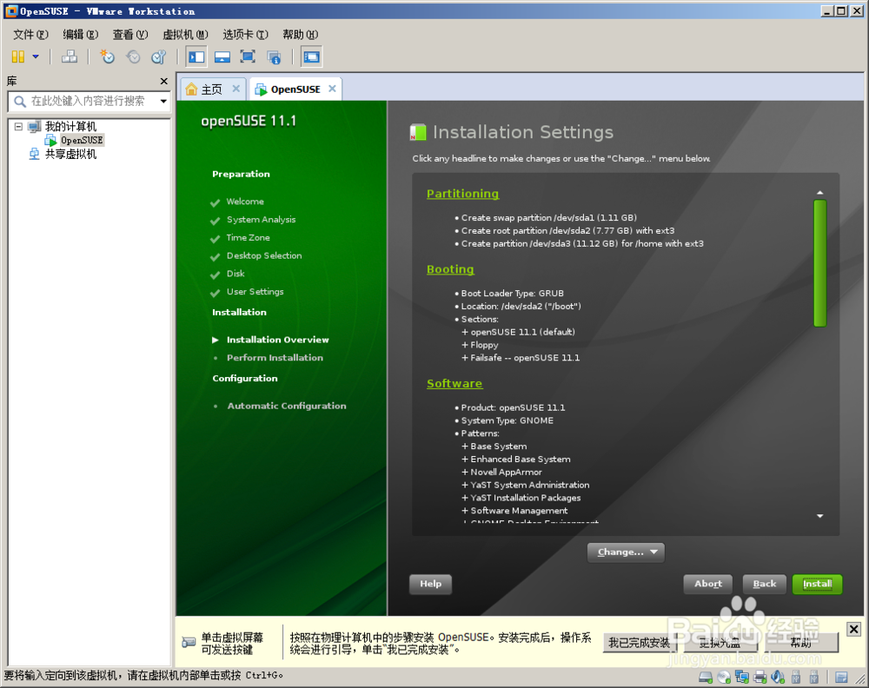
Task: Click the Installation Settings title icon
Action: coord(418,132)
